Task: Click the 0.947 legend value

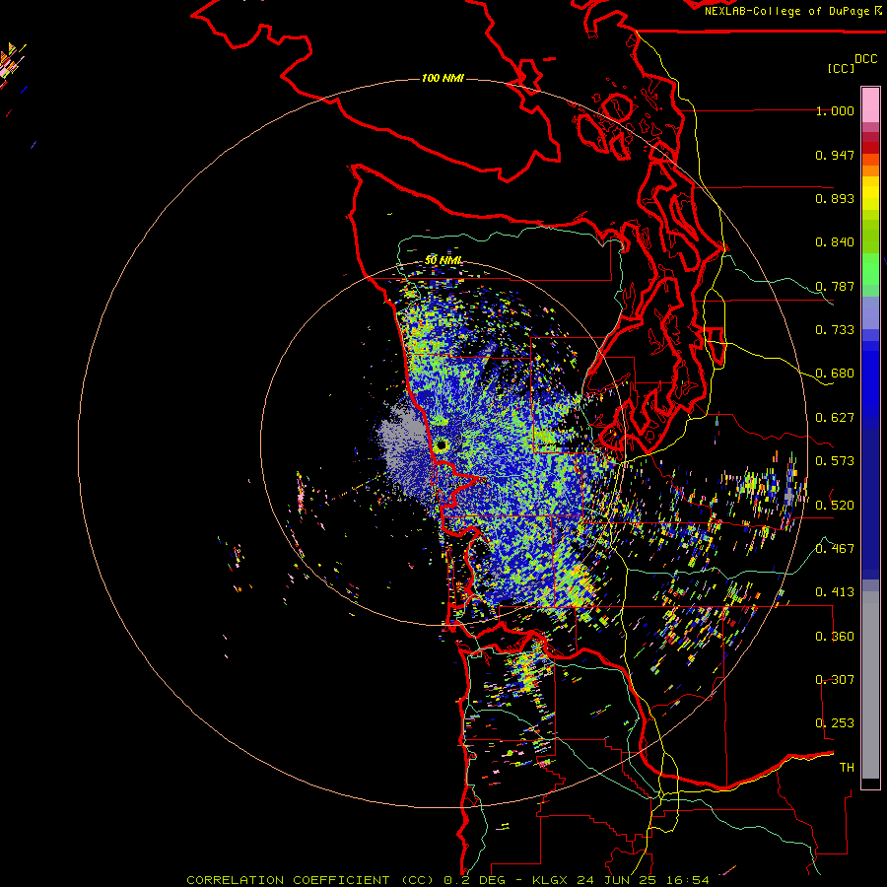Action: pyautogui.click(x=835, y=155)
